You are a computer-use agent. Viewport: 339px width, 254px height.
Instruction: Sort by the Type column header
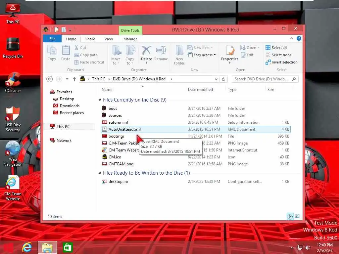click(245, 89)
